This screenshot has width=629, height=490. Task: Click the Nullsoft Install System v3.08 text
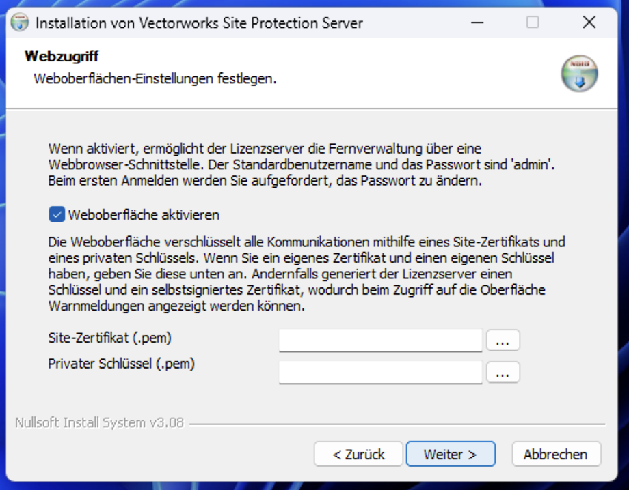100,422
